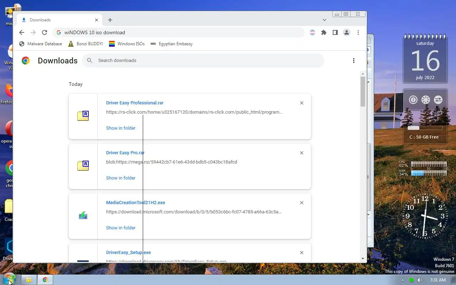The height and width of the screenshot is (285, 456).
Task: Reload the page with the refresh icon
Action: click(x=45, y=32)
